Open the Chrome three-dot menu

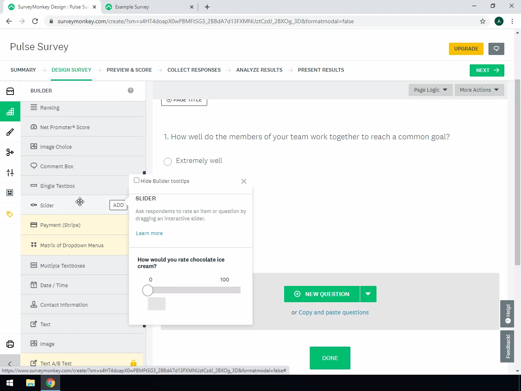(x=512, y=21)
